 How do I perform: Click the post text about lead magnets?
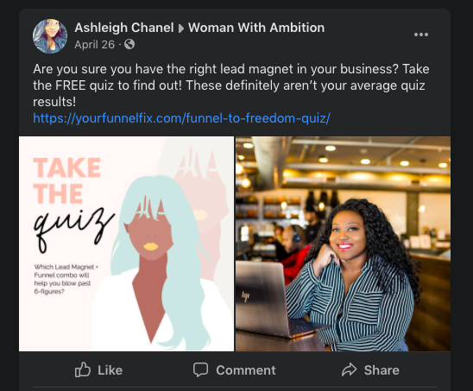click(231, 85)
